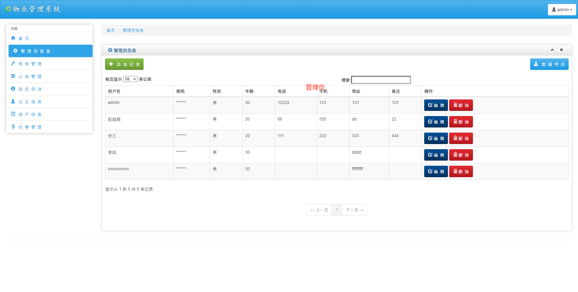Sort by the 密码 column header
This screenshot has height=292, width=578.
click(x=192, y=91)
